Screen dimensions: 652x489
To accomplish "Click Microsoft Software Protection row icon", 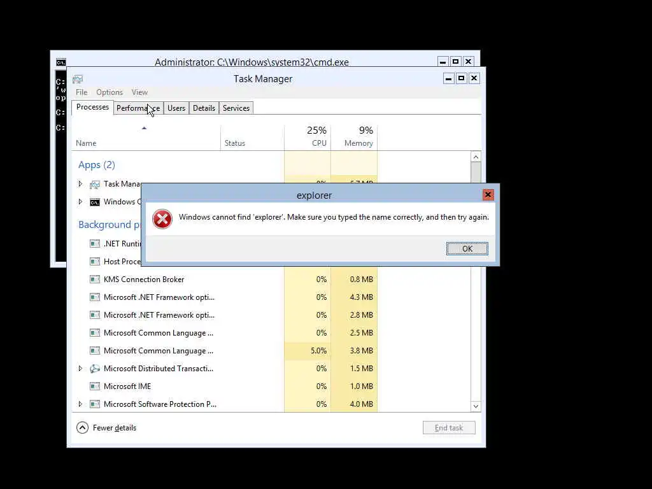I will pos(95,404).
